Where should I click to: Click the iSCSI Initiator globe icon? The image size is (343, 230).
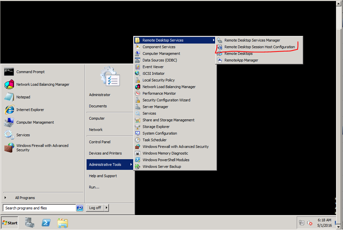[x=138, y=73]
